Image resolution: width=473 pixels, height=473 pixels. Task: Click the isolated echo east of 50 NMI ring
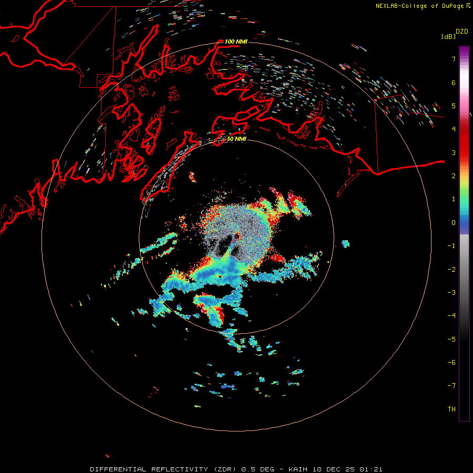pos(345,244)
